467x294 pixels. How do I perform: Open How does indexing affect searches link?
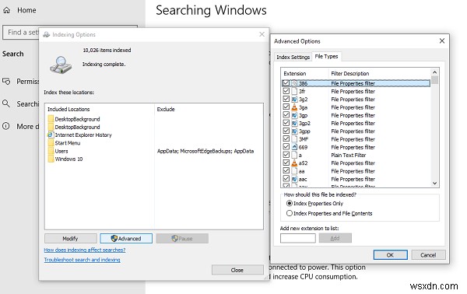pos(85,250)
